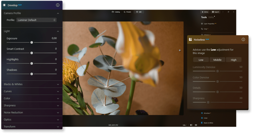Maximize the Luminar window
Screen dimensions: 253x134
(228, 12)
